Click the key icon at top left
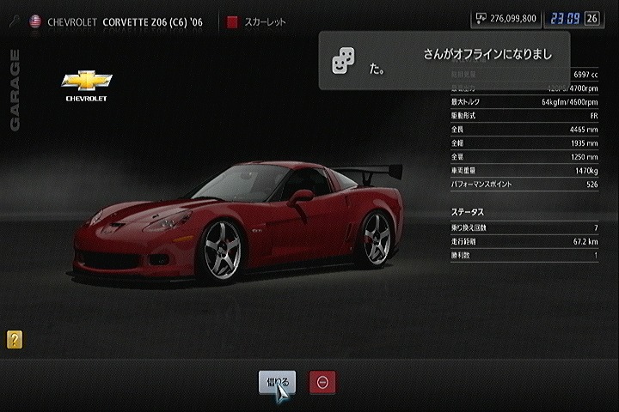Viewport: 619px width, 412px height. pyautogui.click(x=13, y=21)
